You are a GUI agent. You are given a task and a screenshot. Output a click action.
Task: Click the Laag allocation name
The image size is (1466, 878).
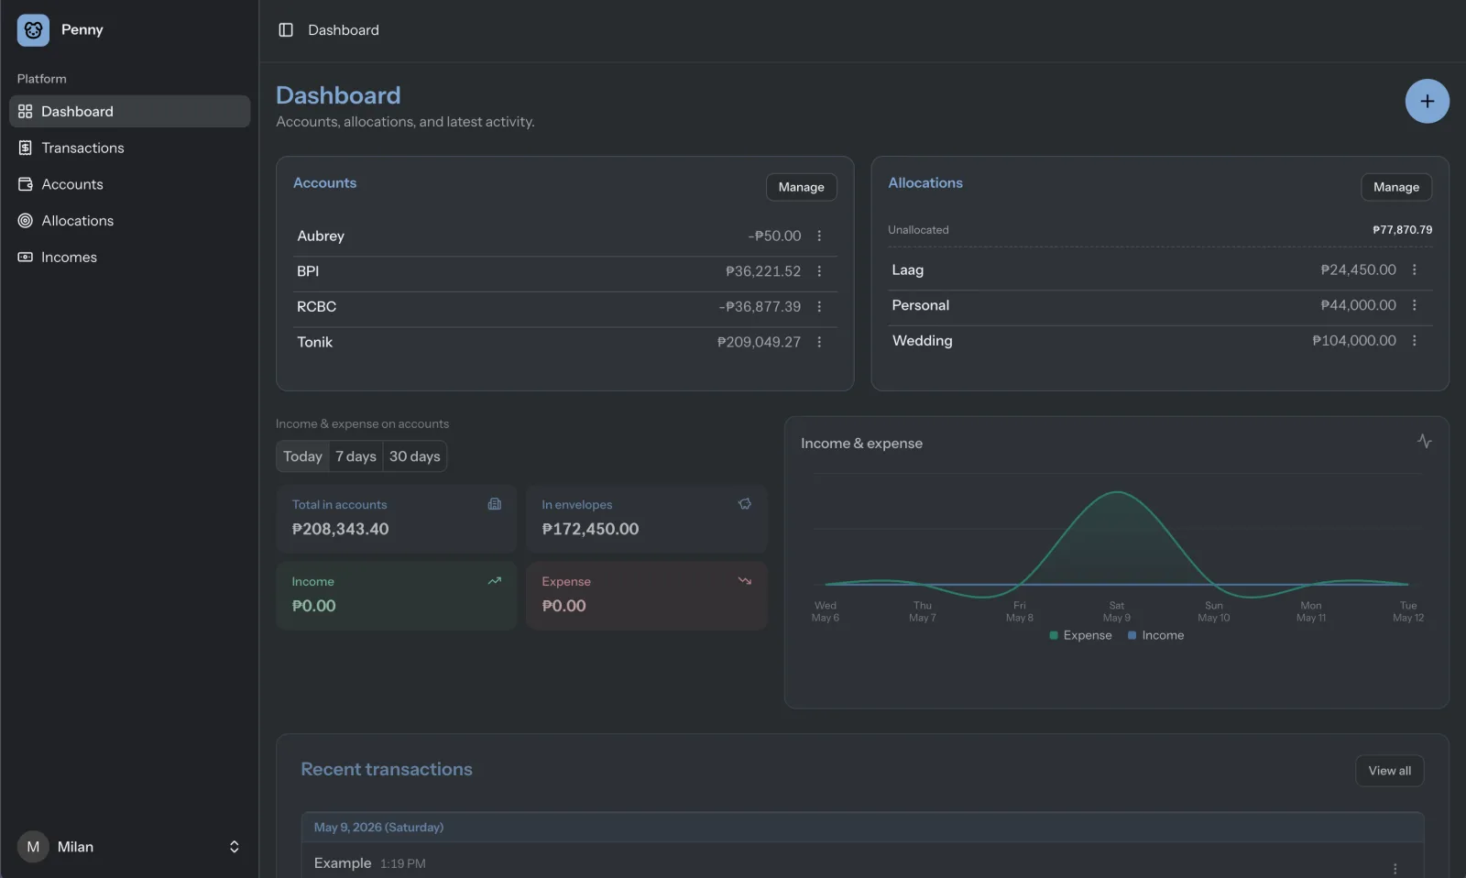coord(907,270)
